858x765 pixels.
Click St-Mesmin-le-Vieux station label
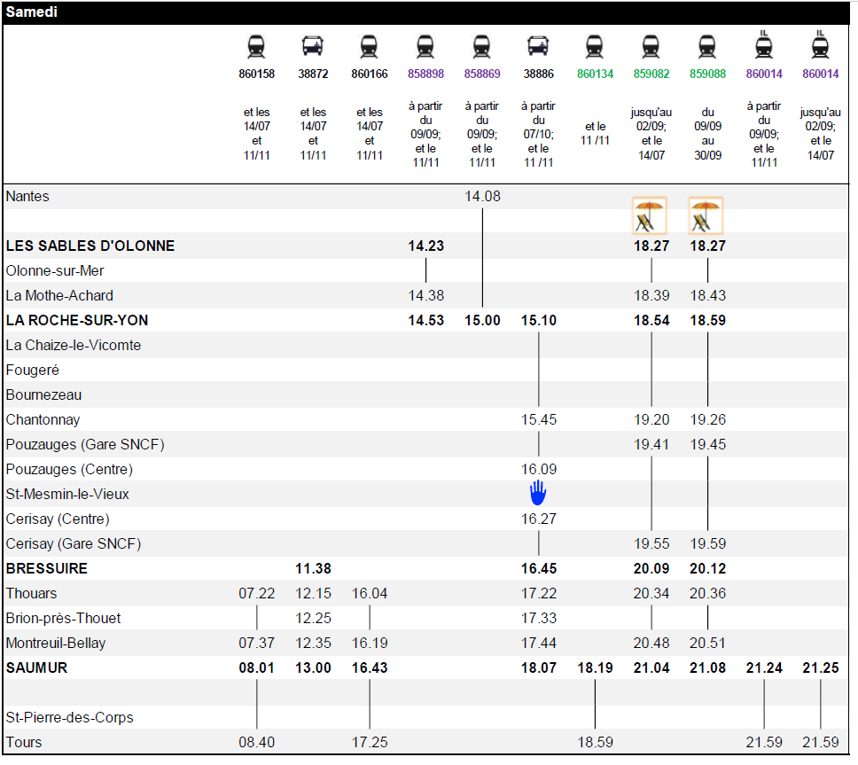click(x=67, y=494)
